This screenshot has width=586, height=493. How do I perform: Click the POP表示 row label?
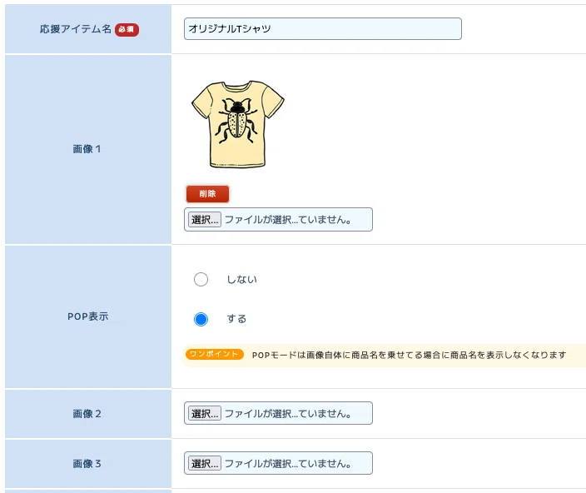tap(88, 316)
